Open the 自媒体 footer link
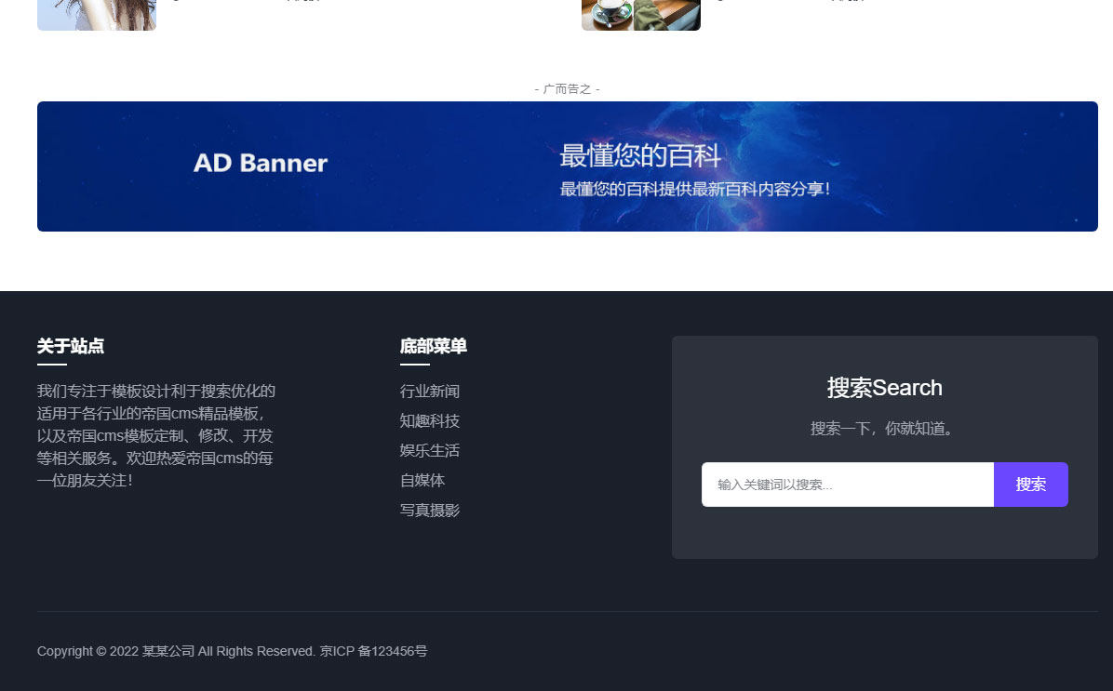 422,481
